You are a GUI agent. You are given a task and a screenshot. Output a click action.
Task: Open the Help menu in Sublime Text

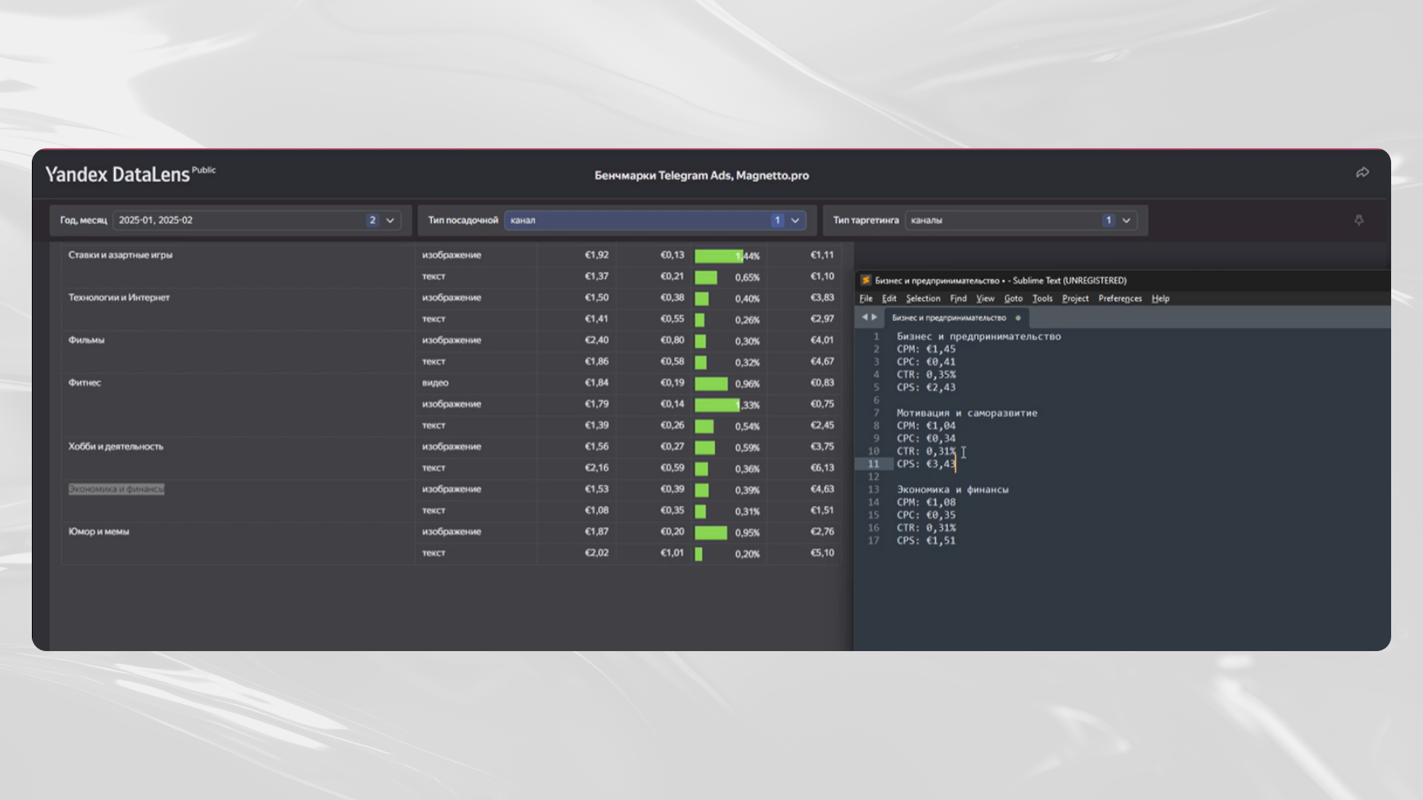[x=1160, y=299]
